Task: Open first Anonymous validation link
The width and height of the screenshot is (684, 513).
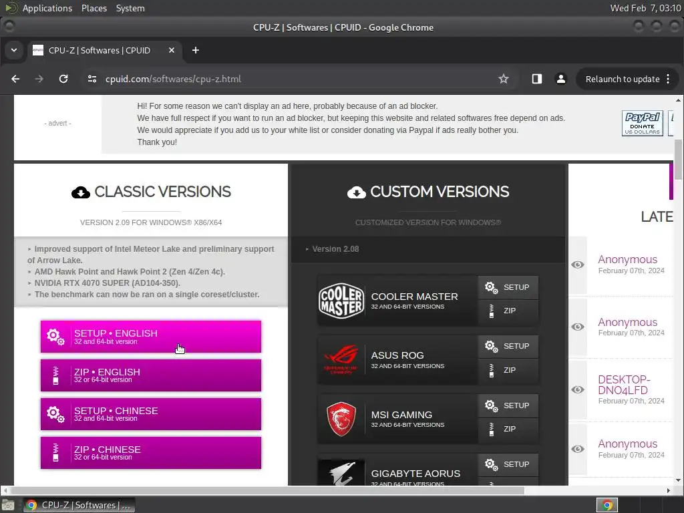Action: [x=627, y=260]
